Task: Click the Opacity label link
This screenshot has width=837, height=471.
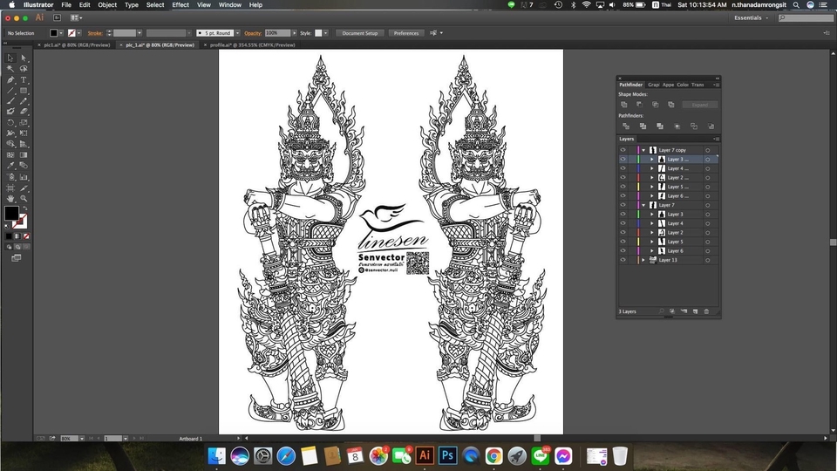Action: pos(253,33)
